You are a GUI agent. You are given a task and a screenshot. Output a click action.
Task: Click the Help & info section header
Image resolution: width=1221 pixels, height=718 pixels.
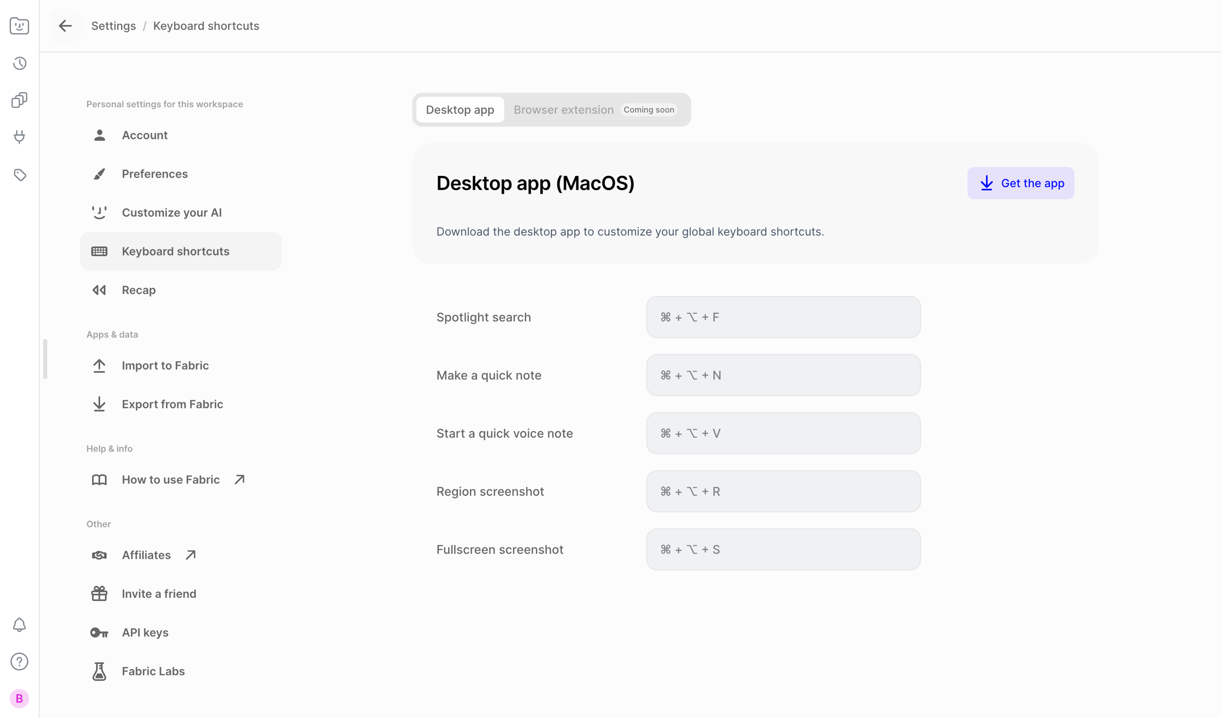(x=109, y=448)
